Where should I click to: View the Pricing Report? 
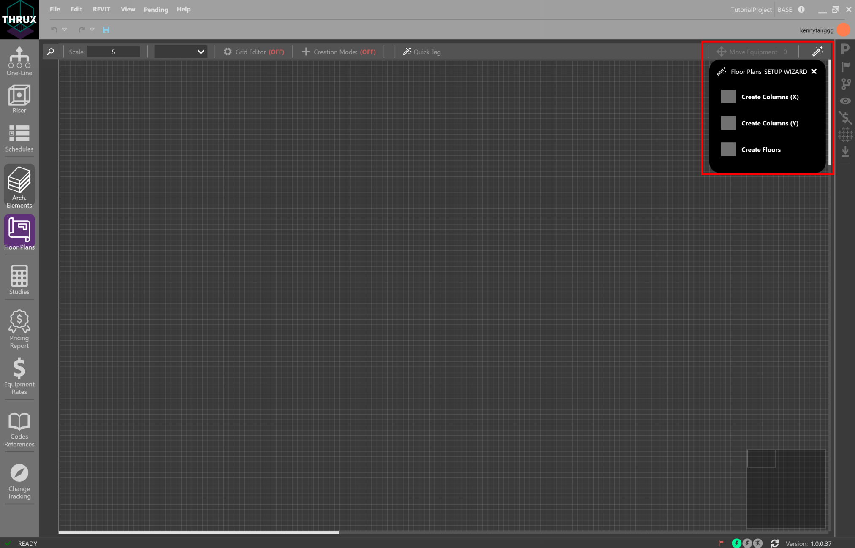[19, 328]
